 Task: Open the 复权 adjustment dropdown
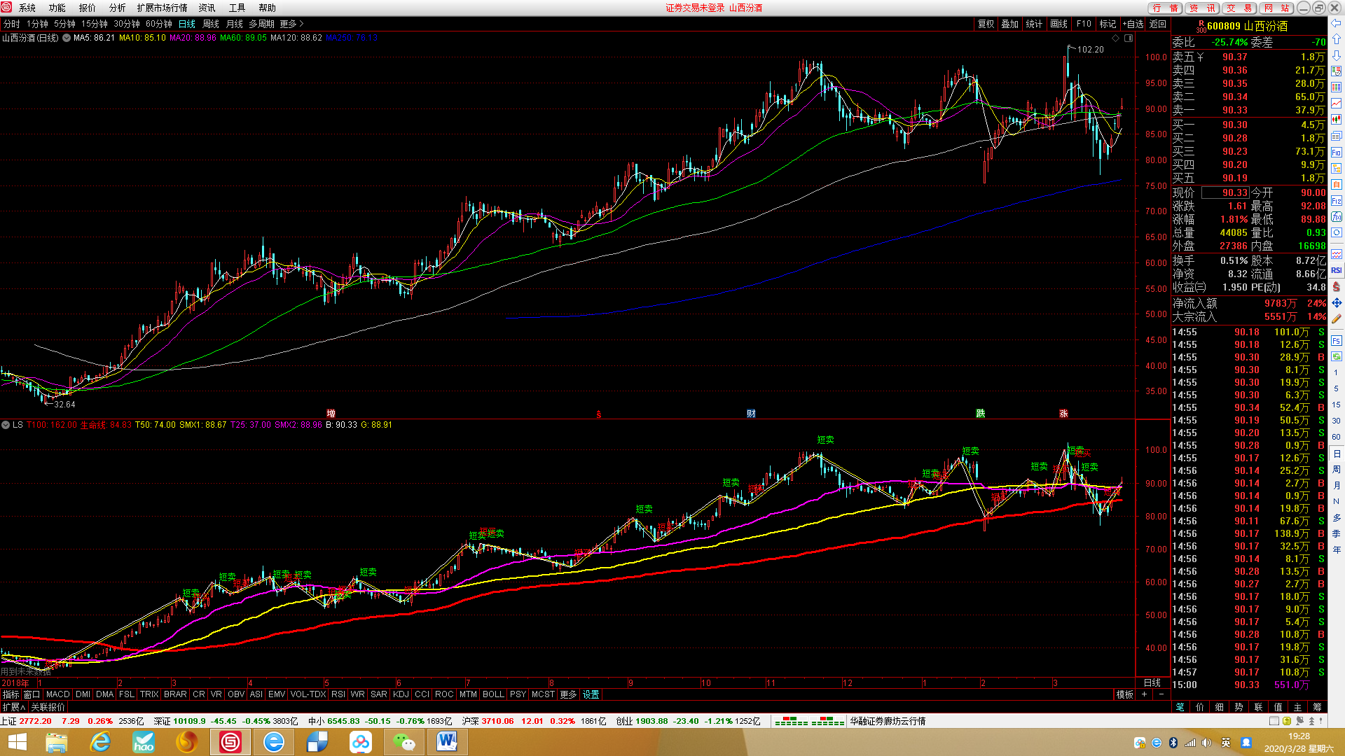click(x=986, y=24)
